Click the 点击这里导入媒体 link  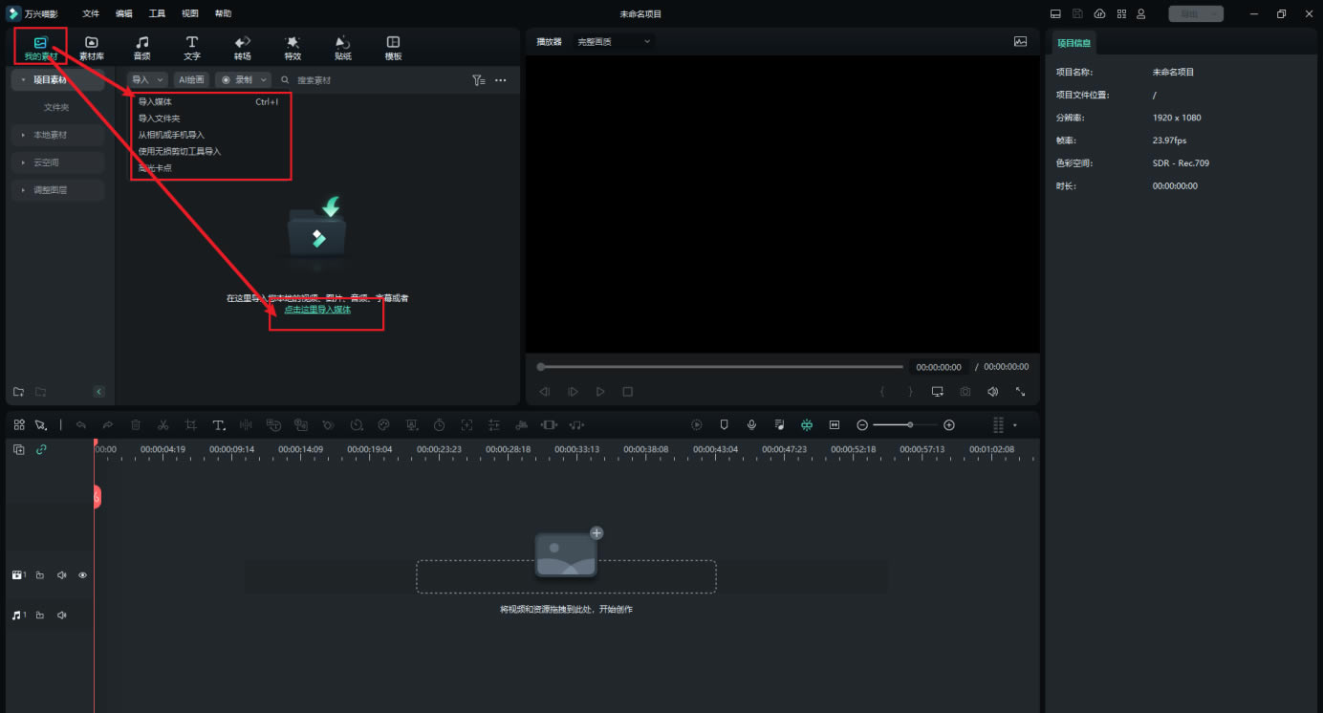point(317,310)
